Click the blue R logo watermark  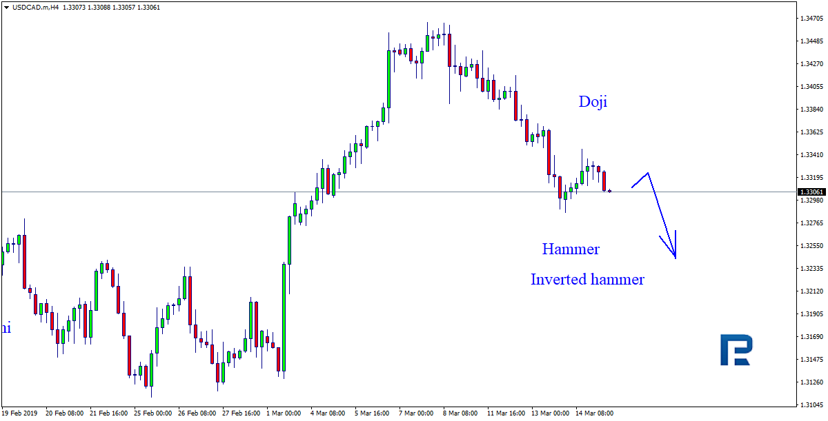(x=736, y=350)
